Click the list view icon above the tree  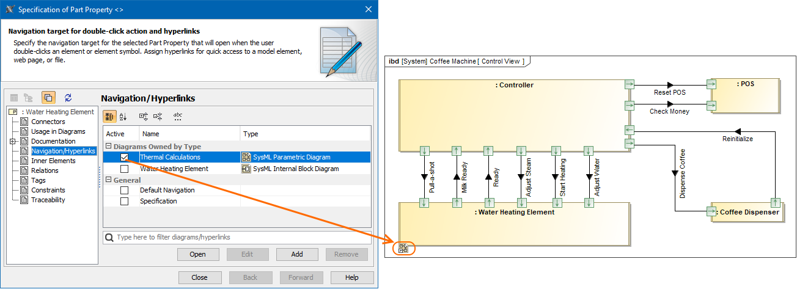coord(14,97)
